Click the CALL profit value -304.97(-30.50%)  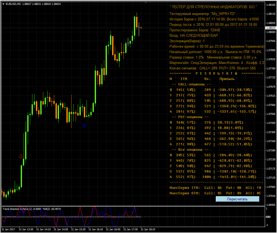pyautogui.click(x=235, y=90)
